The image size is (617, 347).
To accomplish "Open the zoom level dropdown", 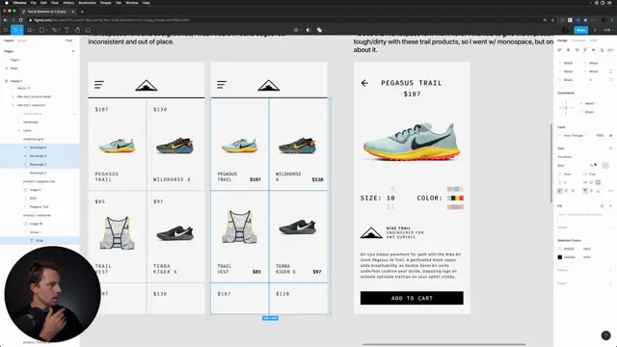I will click(x=608, y=30).
